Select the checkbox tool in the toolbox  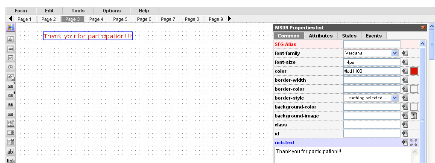click(11, 58)
